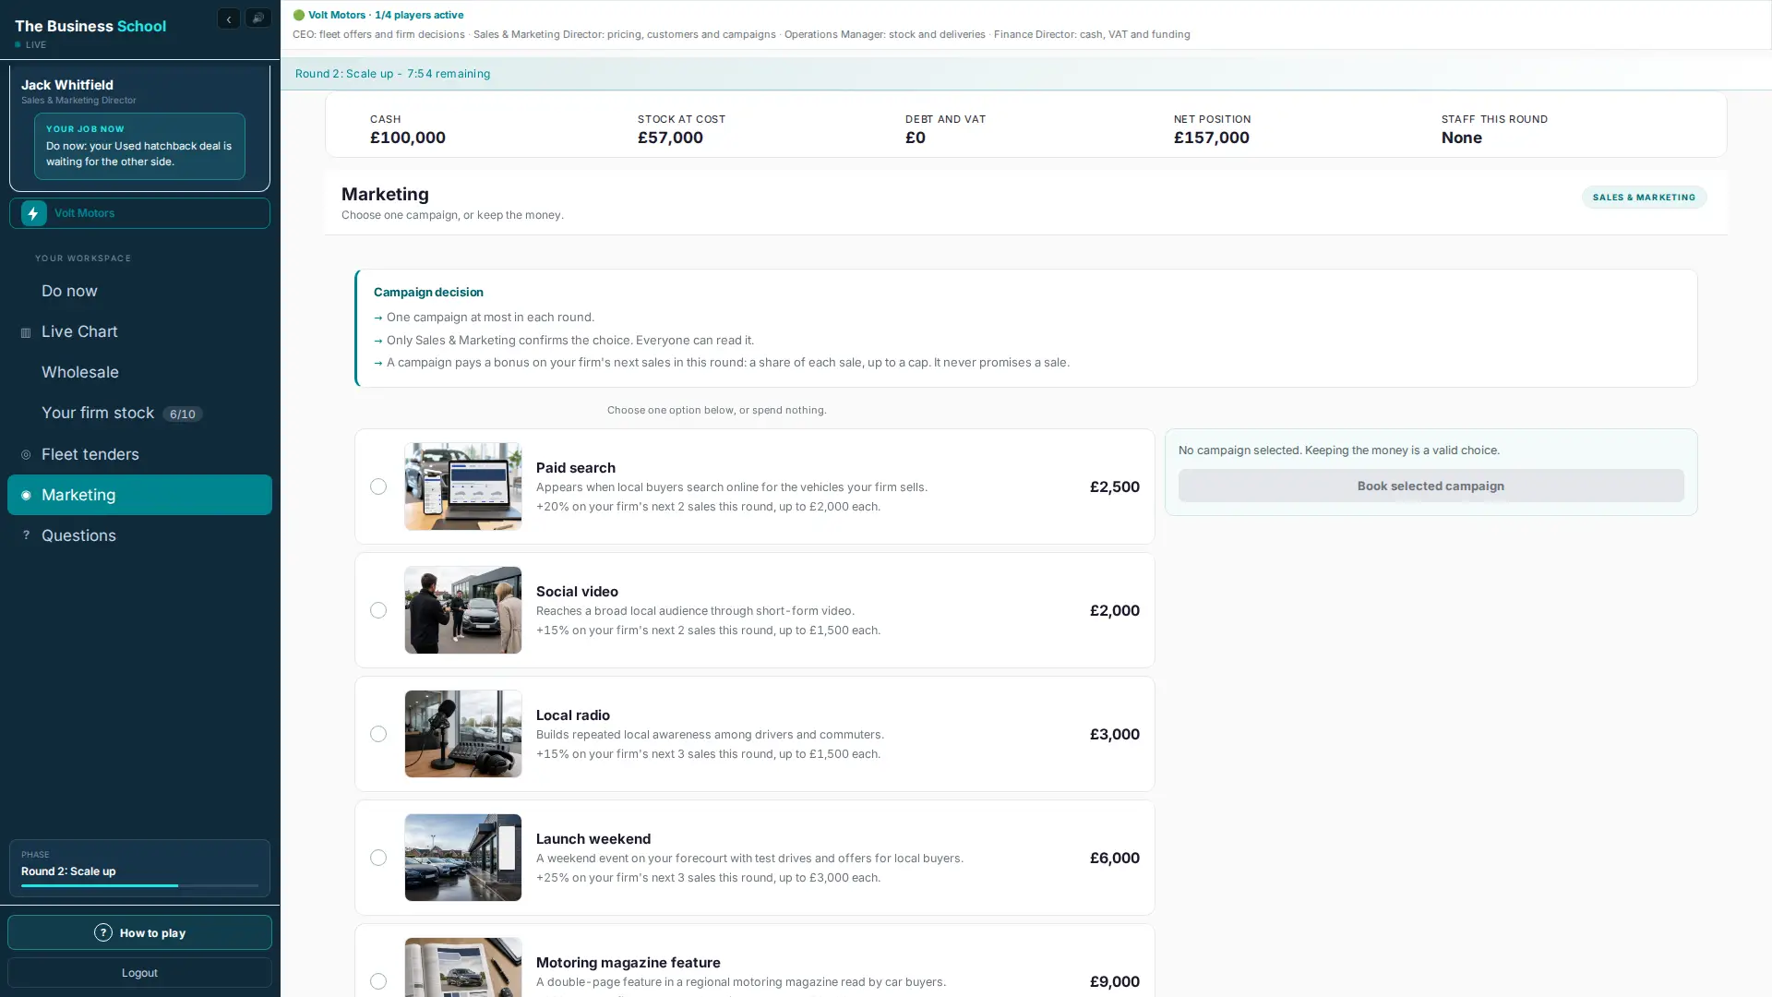Click the Your Job Now notice card
Screen dimensions: 1772x997
pyautogui.click(x=139, y=146)
